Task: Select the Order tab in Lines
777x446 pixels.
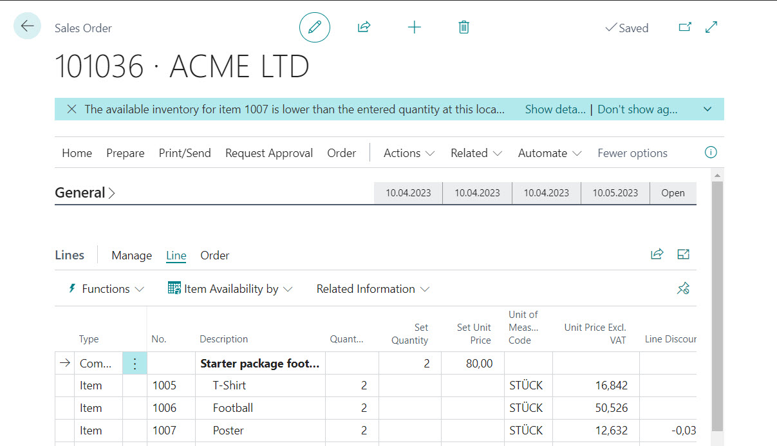Action: 215,256
